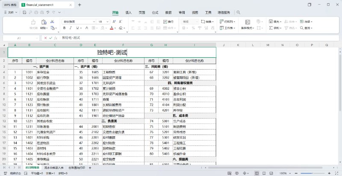Increase font size with A+ icon
This screenshot has height=176, width=342.
click(114, 21)
